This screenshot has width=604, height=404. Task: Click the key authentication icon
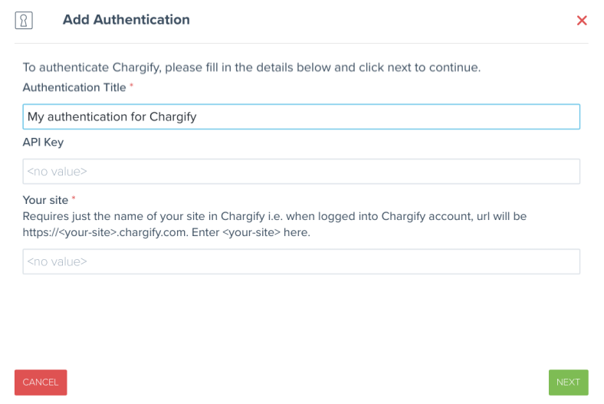tap(24, 21)
